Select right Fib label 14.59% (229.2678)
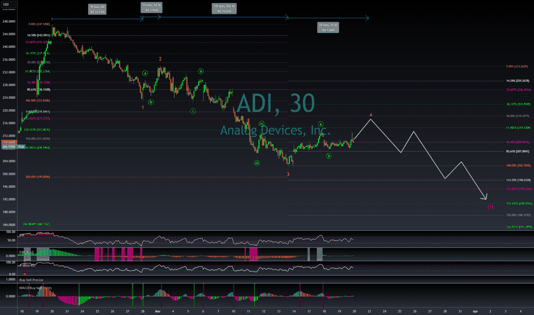 point(517,81)
